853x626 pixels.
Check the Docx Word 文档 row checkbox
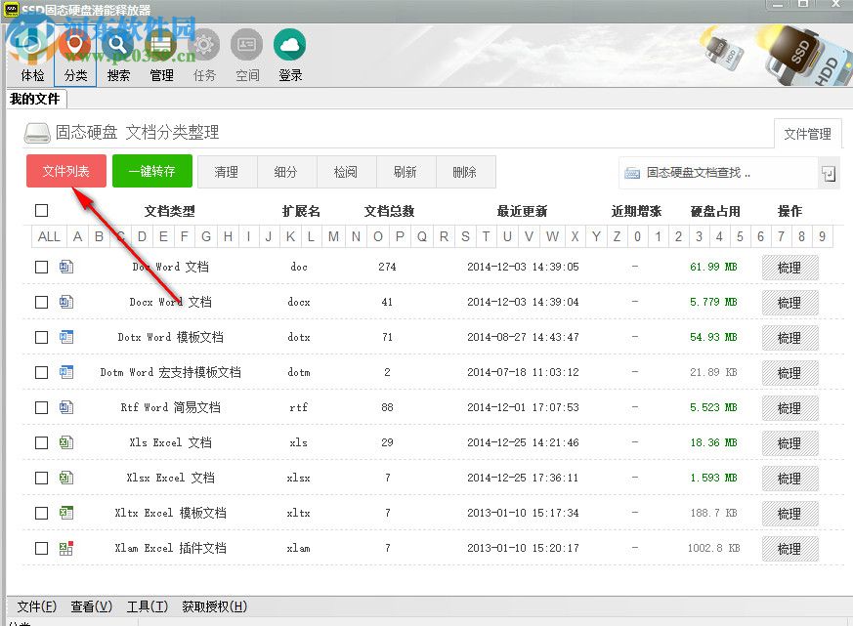click(x=41, y=303)
